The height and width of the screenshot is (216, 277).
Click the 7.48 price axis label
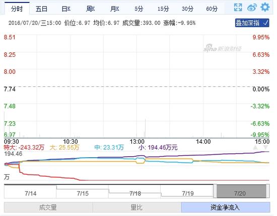point(10,106)
